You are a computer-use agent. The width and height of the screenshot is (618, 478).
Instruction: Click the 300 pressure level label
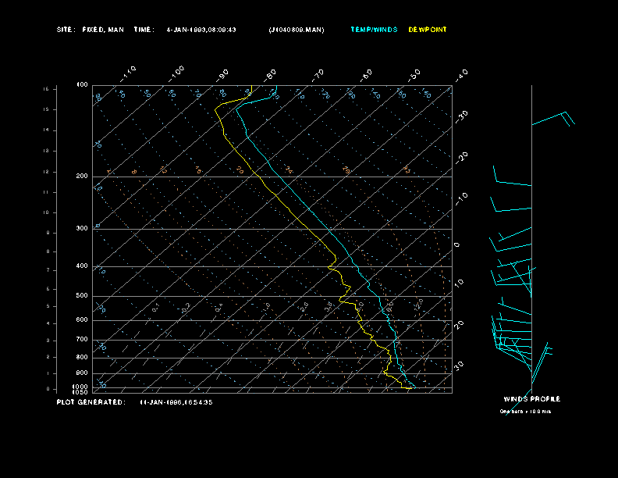click(83, 228)
